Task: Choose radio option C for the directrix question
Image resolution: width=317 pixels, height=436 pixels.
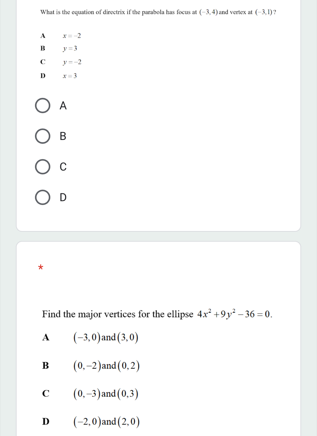Action: click(x=43, y=167)
